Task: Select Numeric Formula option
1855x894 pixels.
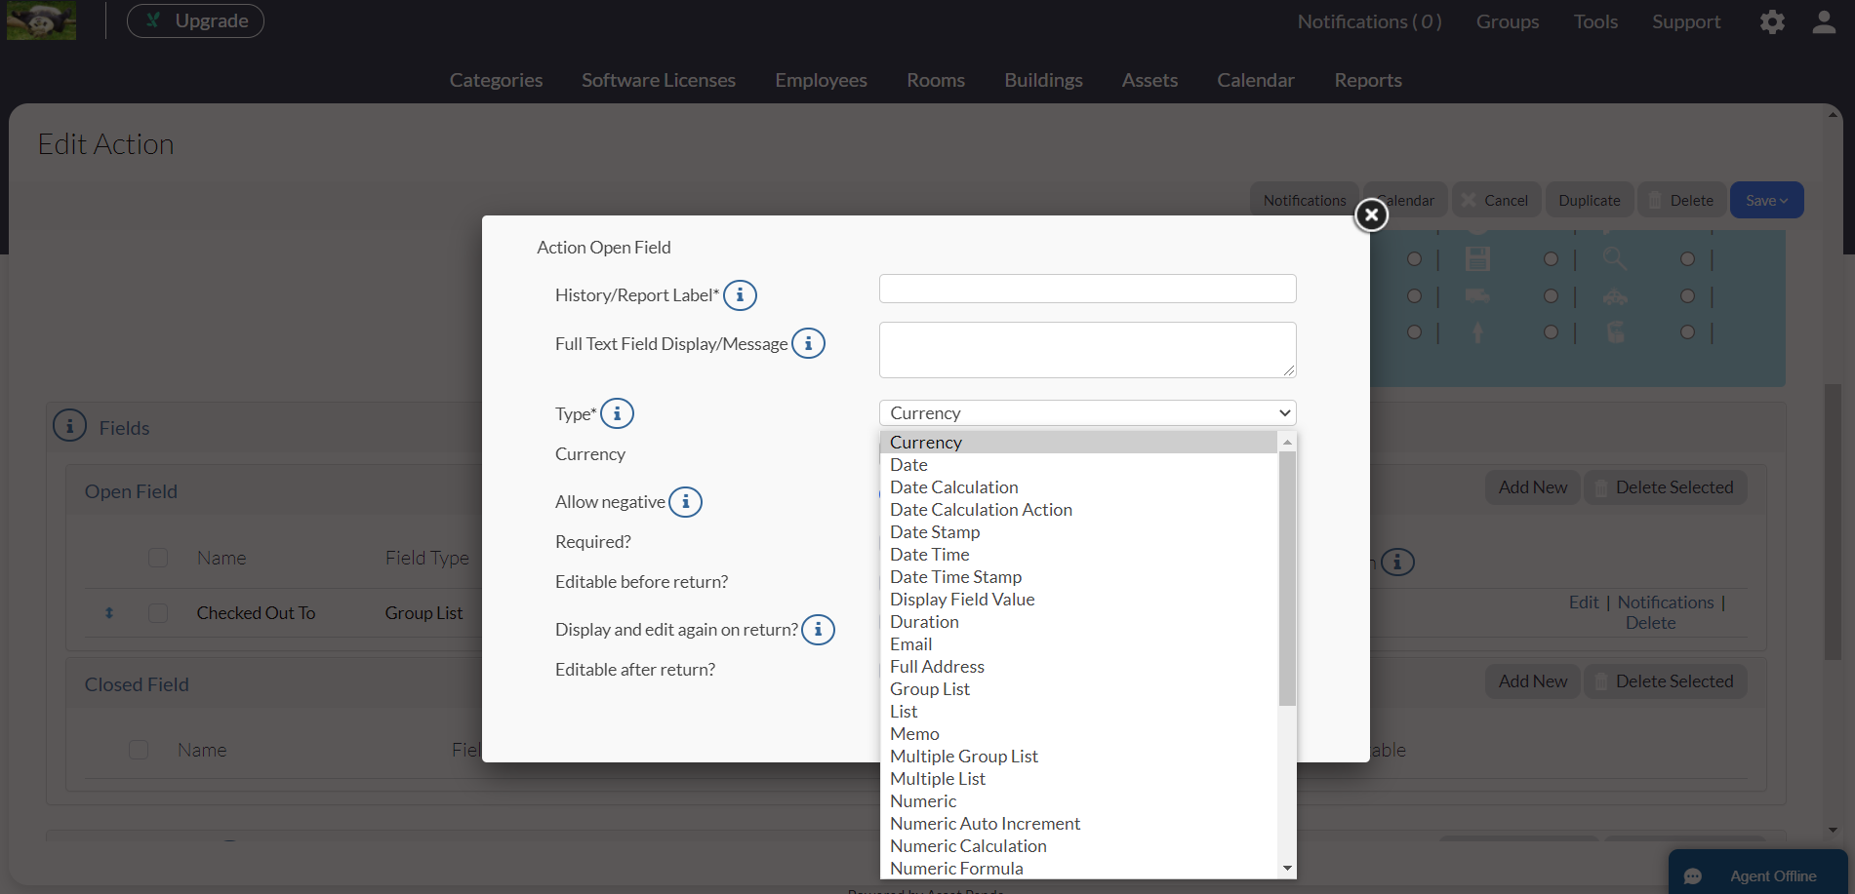Action: pos(1078,868)
